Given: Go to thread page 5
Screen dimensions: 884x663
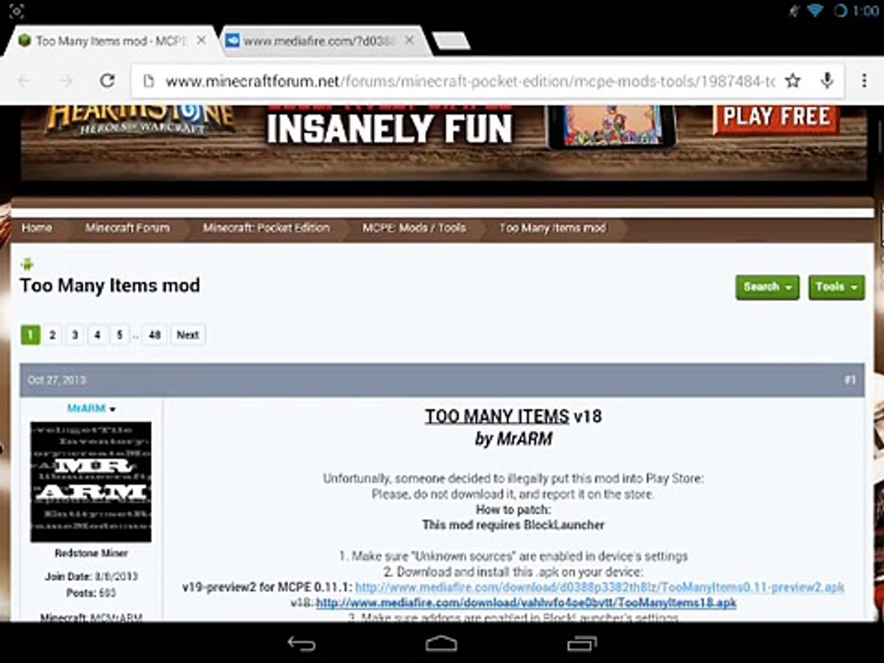Looking at the screenshot, I should click(x=119, y=335).
